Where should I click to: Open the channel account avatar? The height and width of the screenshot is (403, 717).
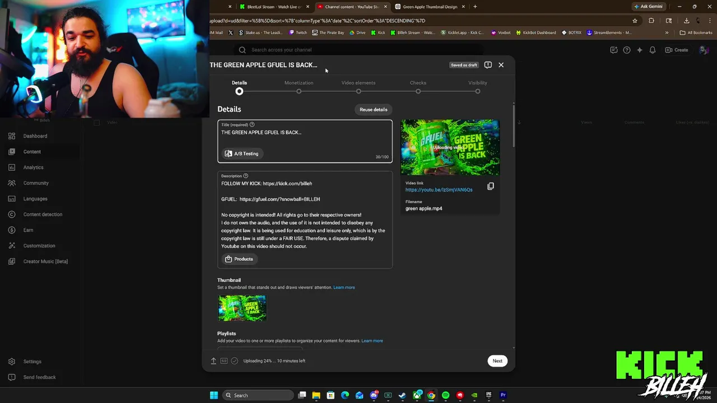[x=705, y=50]
